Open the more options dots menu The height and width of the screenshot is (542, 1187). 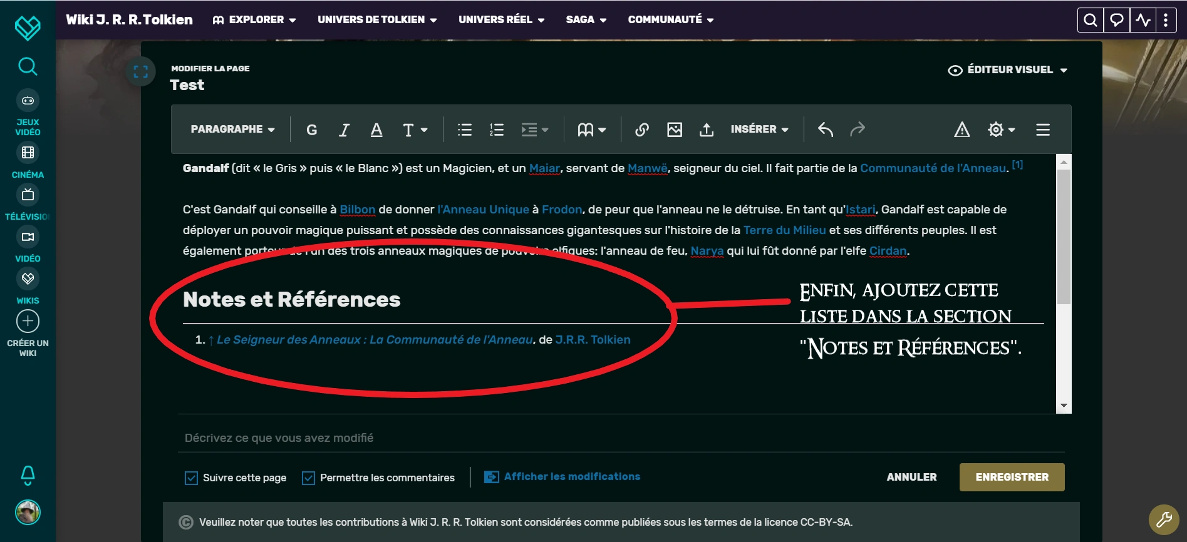click(x=1166, y=20)
